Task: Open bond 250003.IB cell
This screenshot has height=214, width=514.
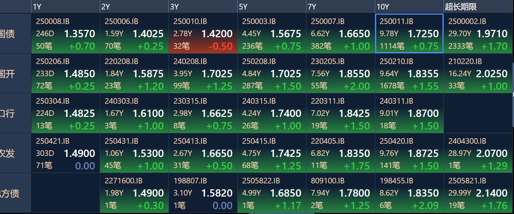Action: (272, 33)
